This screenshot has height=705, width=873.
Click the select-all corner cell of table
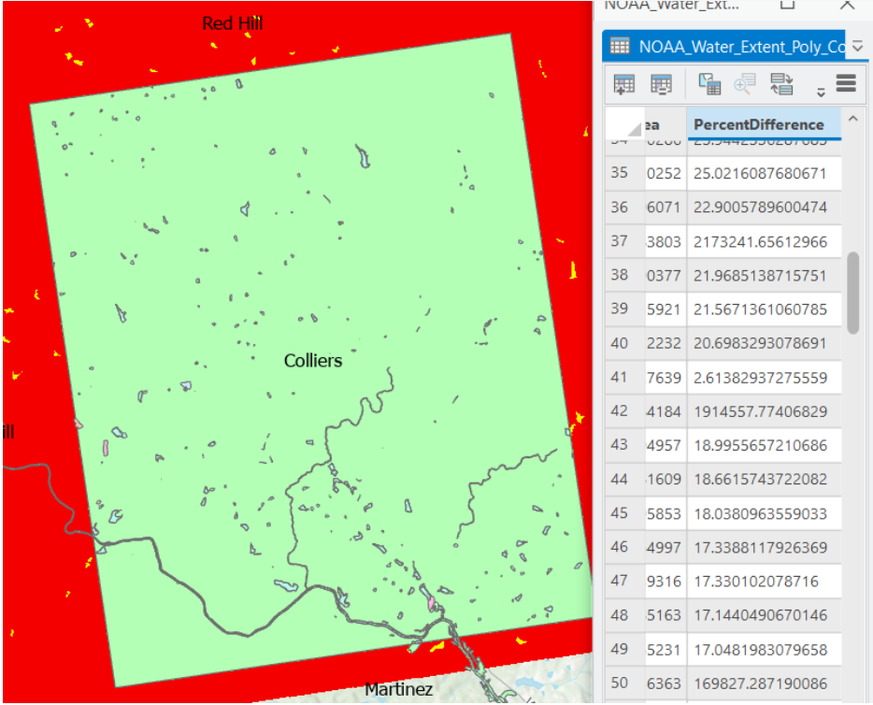click(623, 124)
